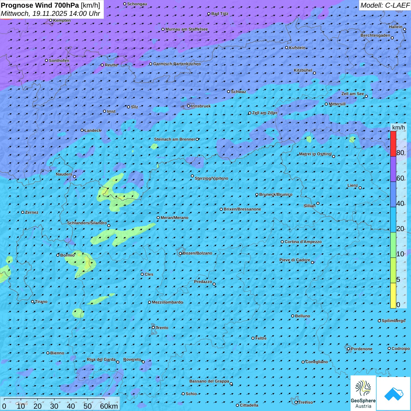This screenshot has width=411, height=411.
Task: Click the Nauders location marker
Action: pos(75,177)
